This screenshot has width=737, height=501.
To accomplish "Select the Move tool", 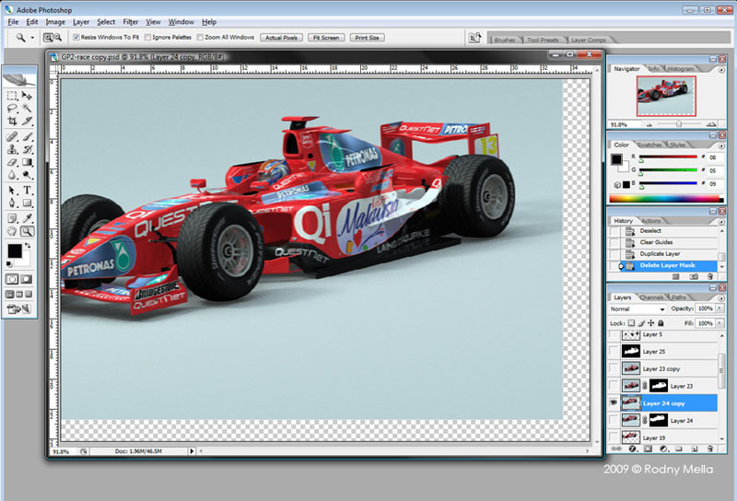I will click(28, 95).
